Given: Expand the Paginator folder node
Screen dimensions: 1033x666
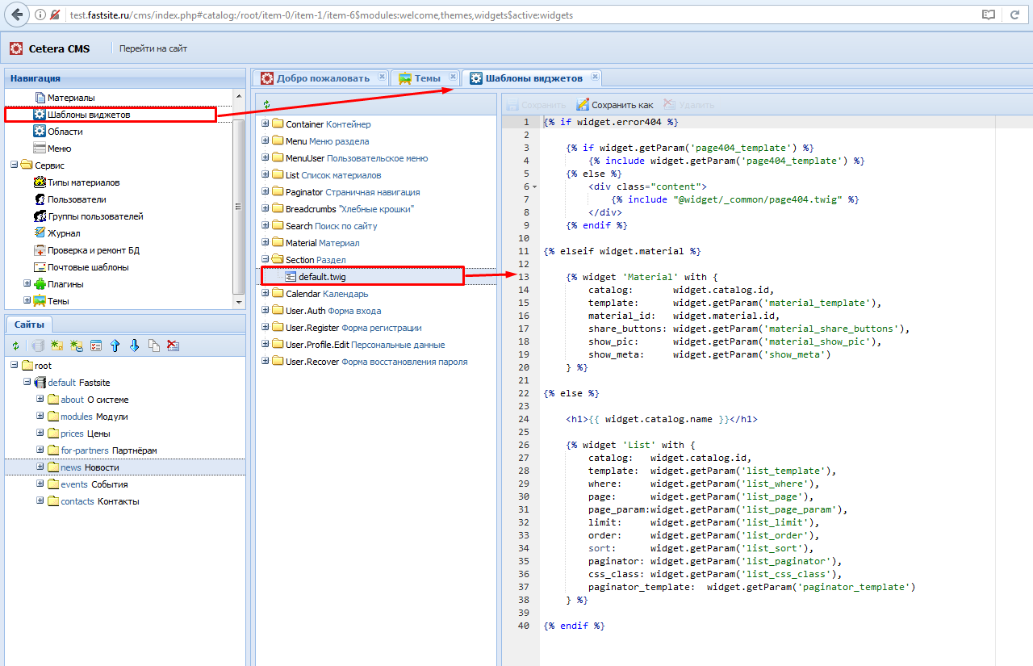Looking at the screenshot, I should point(265,192).
